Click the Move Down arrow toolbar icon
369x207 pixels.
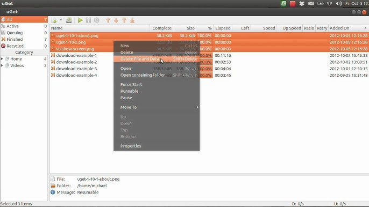116,20
